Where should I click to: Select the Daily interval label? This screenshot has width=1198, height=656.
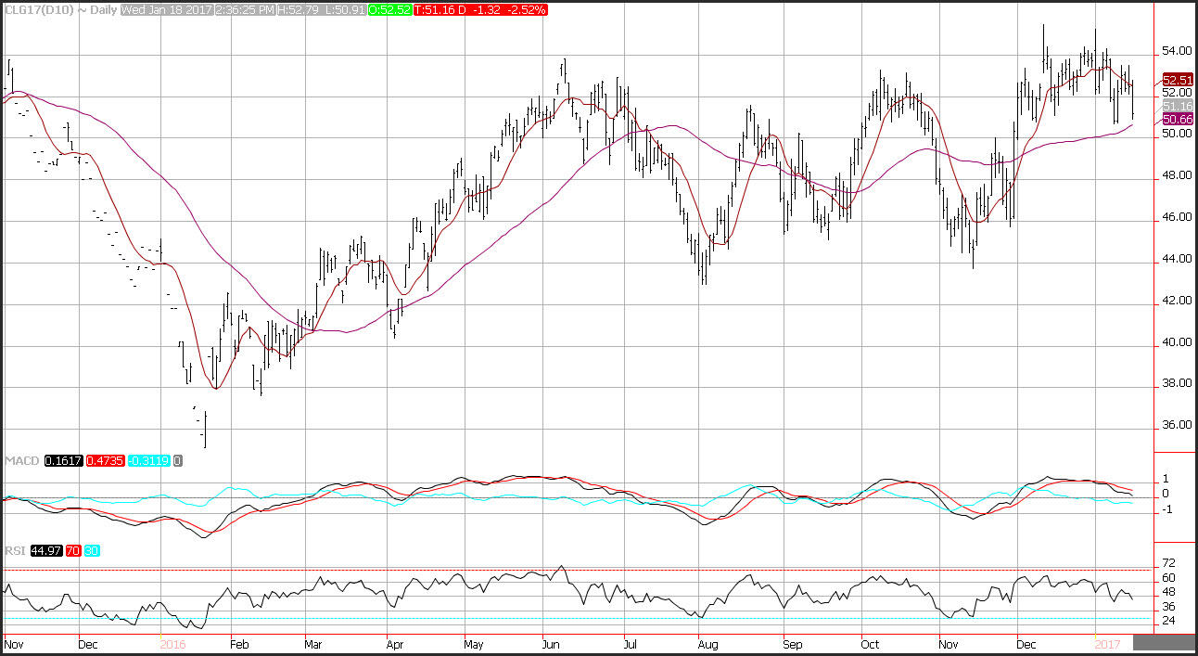(x=94, y=9)
